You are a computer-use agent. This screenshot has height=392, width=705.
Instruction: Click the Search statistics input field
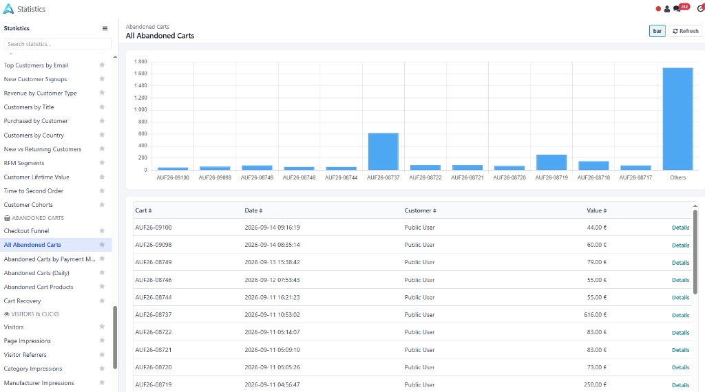(x=58, y=44)
